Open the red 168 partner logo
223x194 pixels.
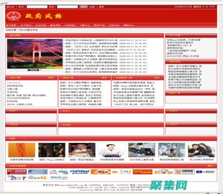[17, 172]
